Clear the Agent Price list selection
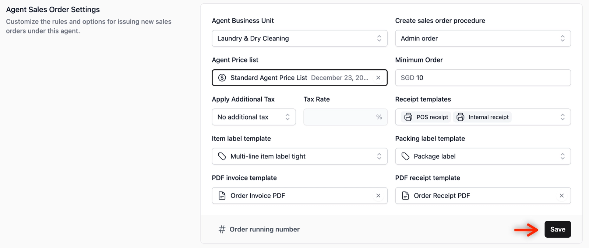This screenshot has width=589, height=248. 378,78
